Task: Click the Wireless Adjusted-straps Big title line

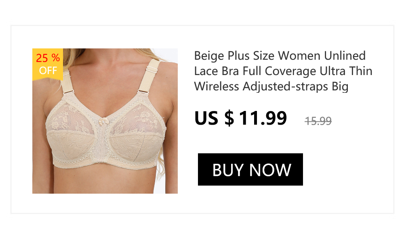Action: pyautogui.click(x=271, y=86)
